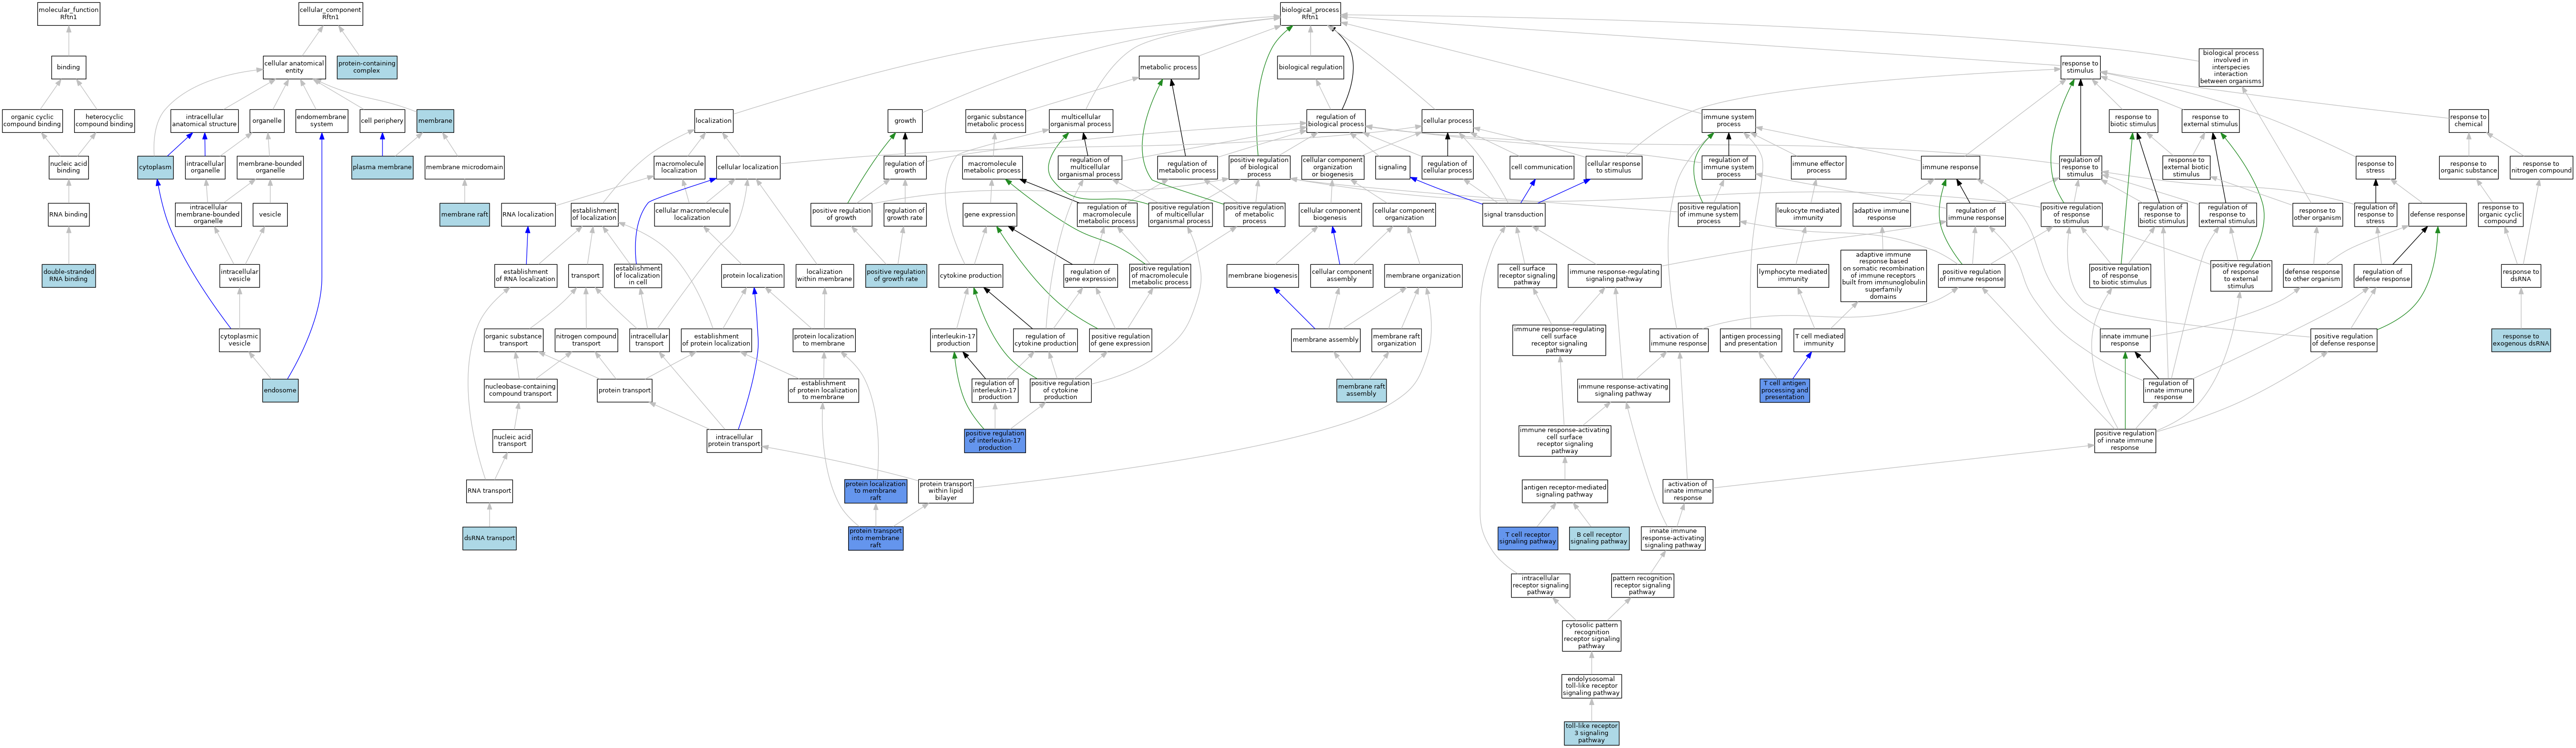This screenshot has width=2576, height=748.
Task: Click the 'signal transduction' node
Action: [x=1514, y=214]
